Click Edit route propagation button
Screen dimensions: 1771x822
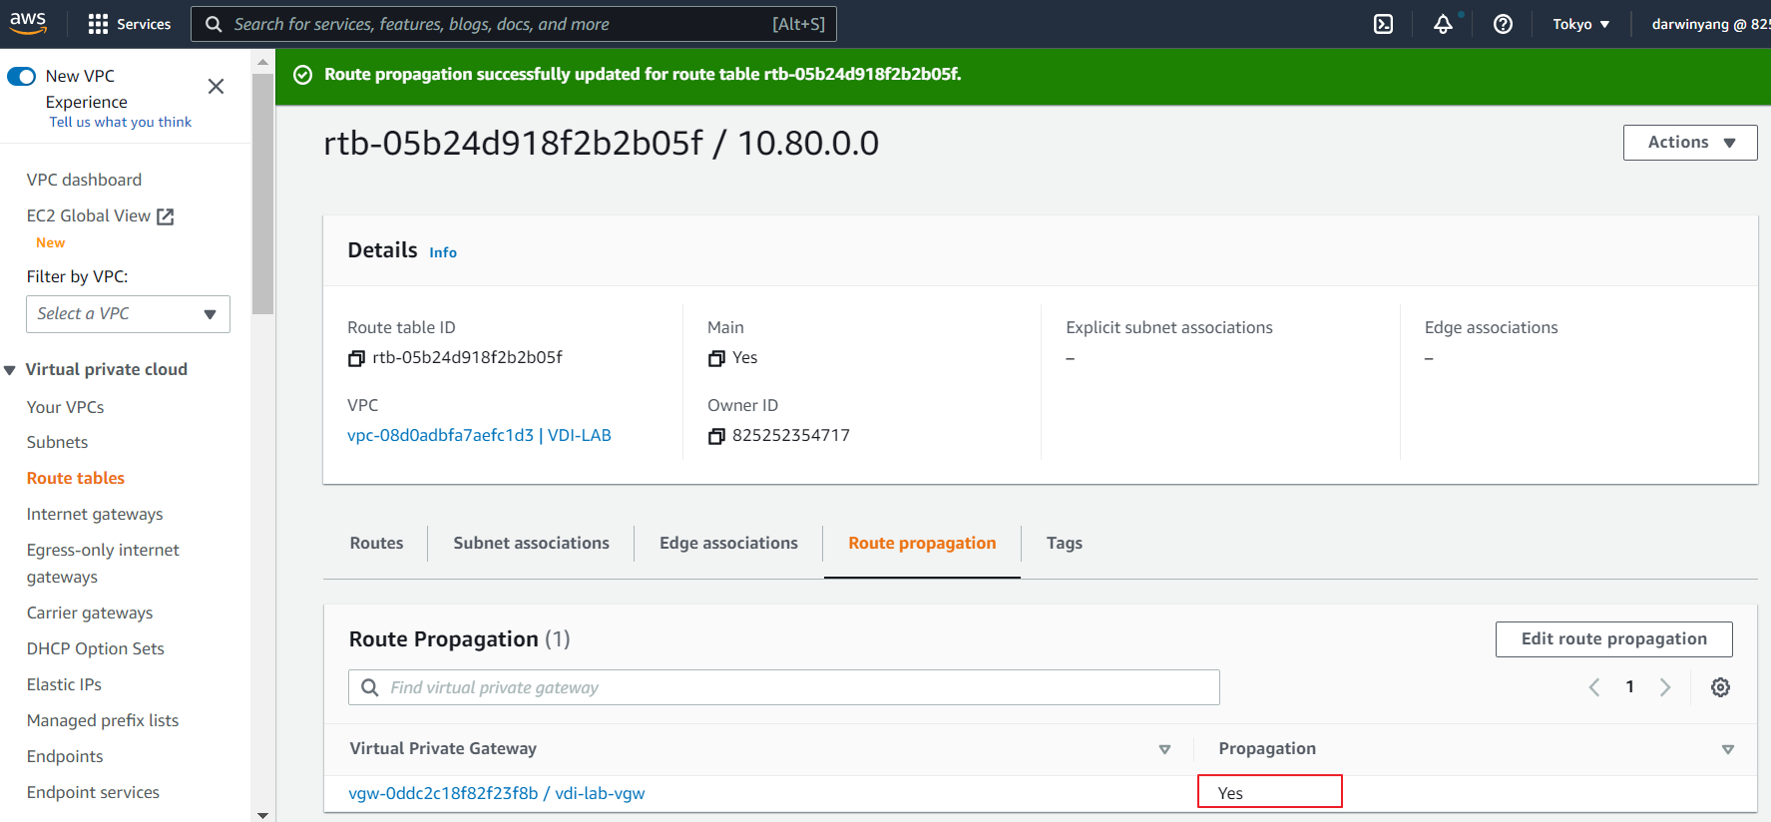[x=1613, y=639]
